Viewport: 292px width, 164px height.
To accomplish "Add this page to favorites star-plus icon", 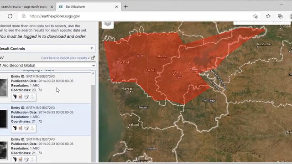I will 255,16.
